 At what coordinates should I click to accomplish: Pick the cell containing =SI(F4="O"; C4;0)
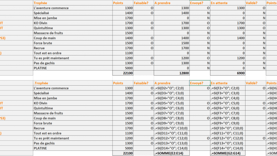tap(228, 98)
